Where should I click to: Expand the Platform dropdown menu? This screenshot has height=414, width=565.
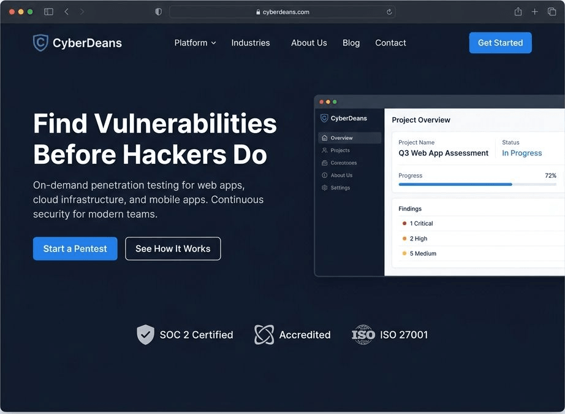(195, 43)
